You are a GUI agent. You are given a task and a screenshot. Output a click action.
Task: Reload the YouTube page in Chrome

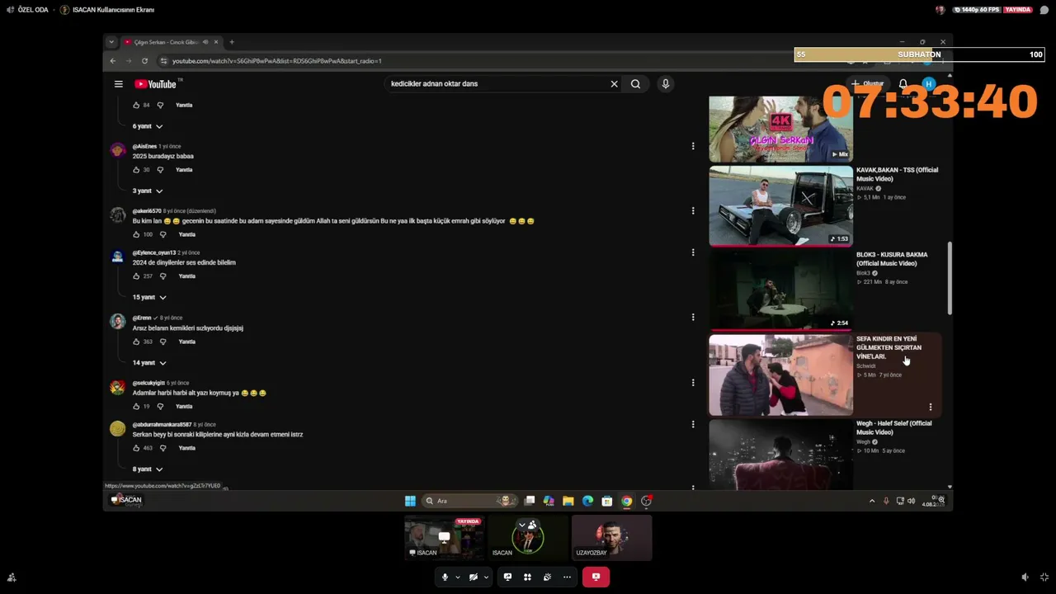[144, 61]
